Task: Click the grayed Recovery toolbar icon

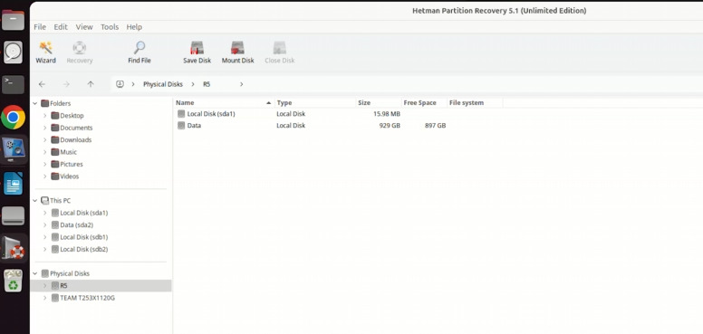Action: [x=80, y=52]
